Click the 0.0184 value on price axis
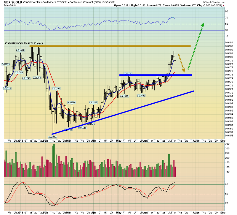 point(229,42)
